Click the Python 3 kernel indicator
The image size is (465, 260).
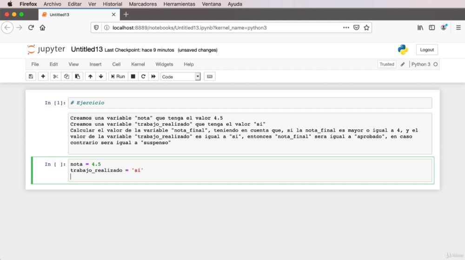pyautogui.click(x=420, y=64)
